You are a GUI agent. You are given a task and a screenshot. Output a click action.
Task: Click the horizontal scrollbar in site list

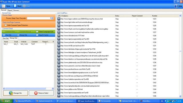coord(25,88)
